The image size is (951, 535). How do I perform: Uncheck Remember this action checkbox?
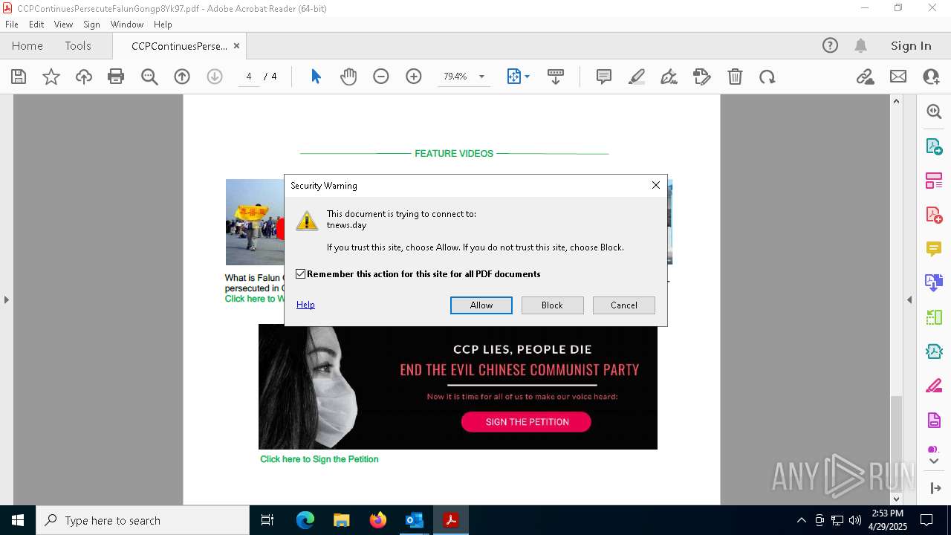(x=301, y=274)
